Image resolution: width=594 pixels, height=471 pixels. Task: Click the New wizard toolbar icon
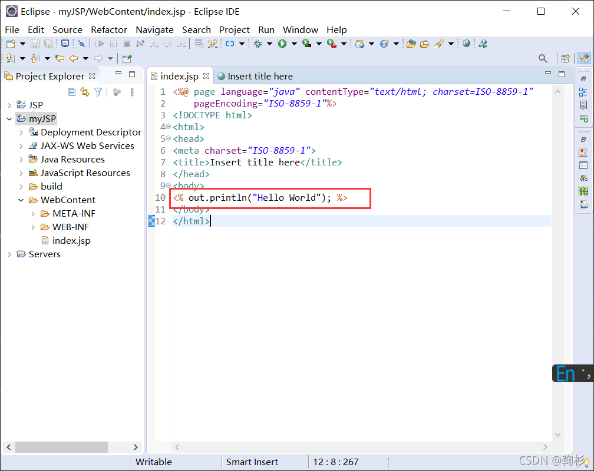coord(11,44)
